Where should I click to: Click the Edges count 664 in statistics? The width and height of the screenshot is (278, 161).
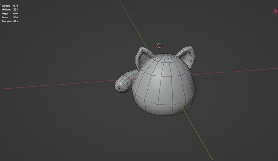16,13
